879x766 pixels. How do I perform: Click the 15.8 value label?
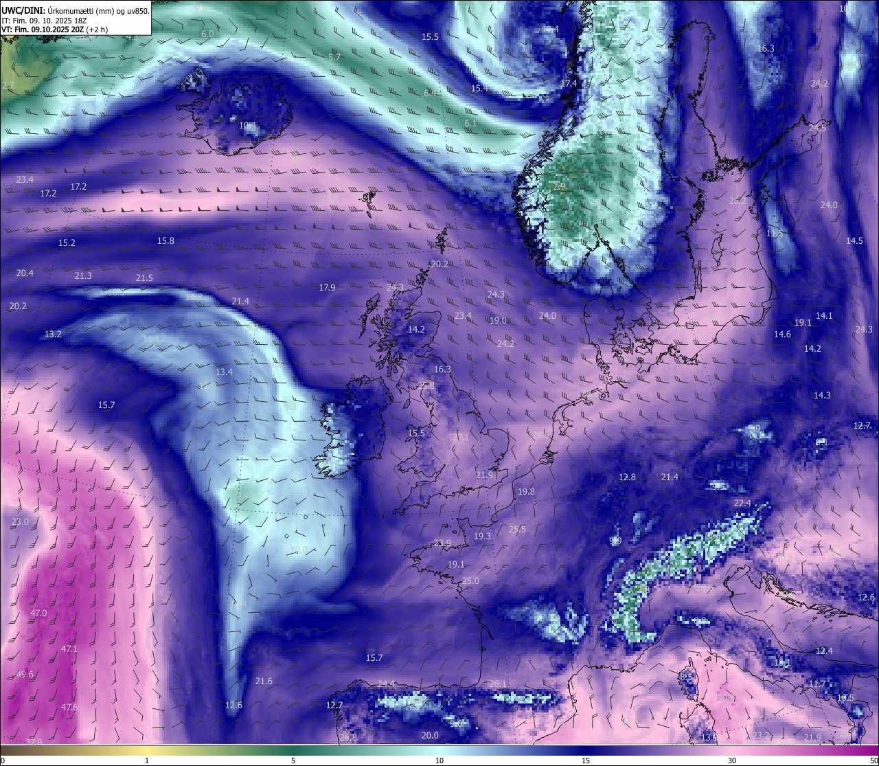(x=165, y=240)
